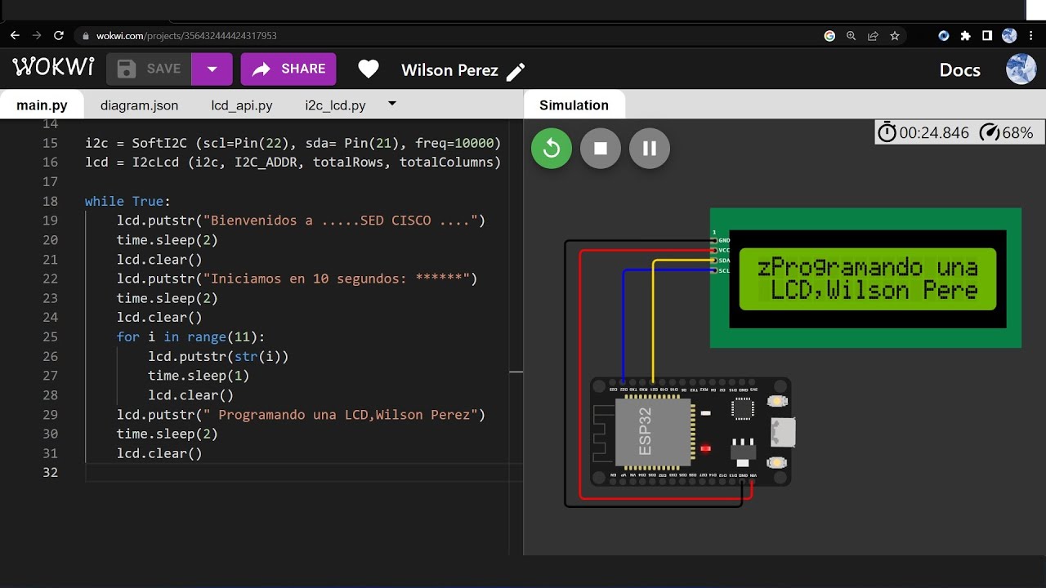The image size is (1046, 588).
Task: Edit project title with pencil icon
Action: pyautogui.click(x=516, y=71)
